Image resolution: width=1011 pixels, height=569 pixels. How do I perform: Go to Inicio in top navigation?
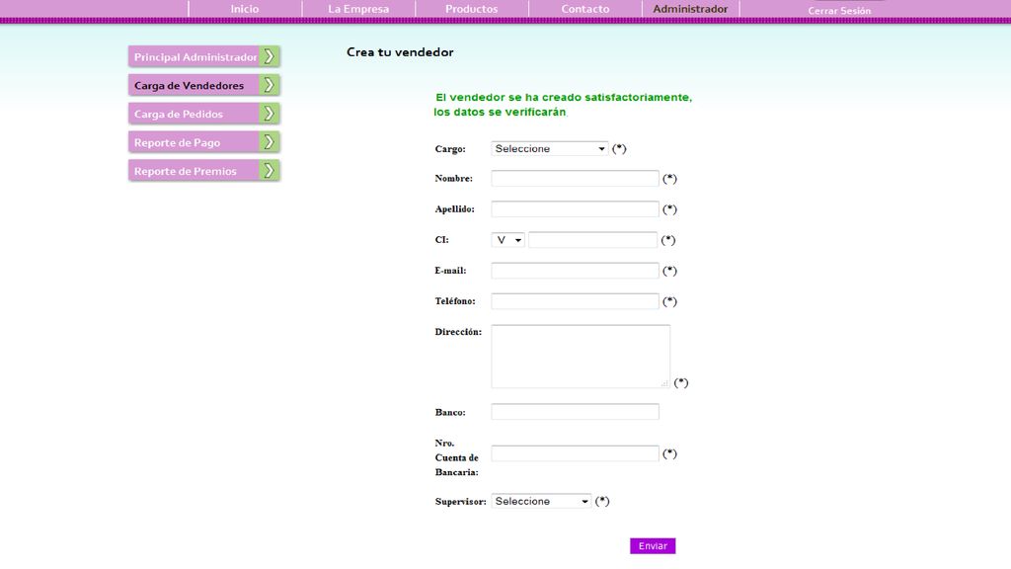(x=245, y=9)
